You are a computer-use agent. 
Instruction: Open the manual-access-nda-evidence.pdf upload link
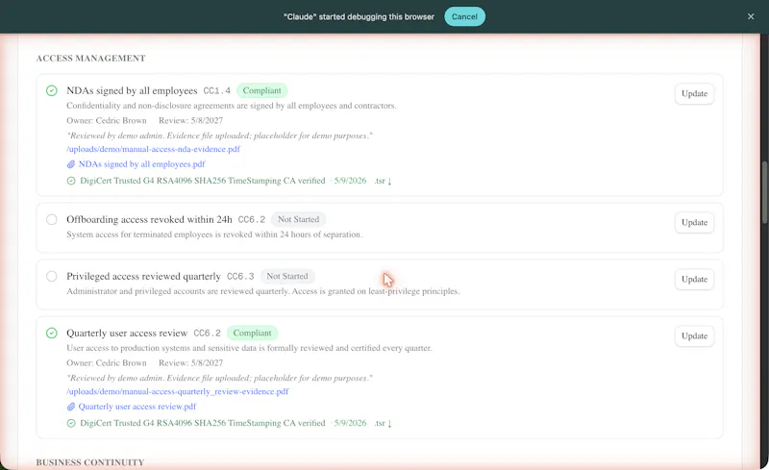[154, 149]
